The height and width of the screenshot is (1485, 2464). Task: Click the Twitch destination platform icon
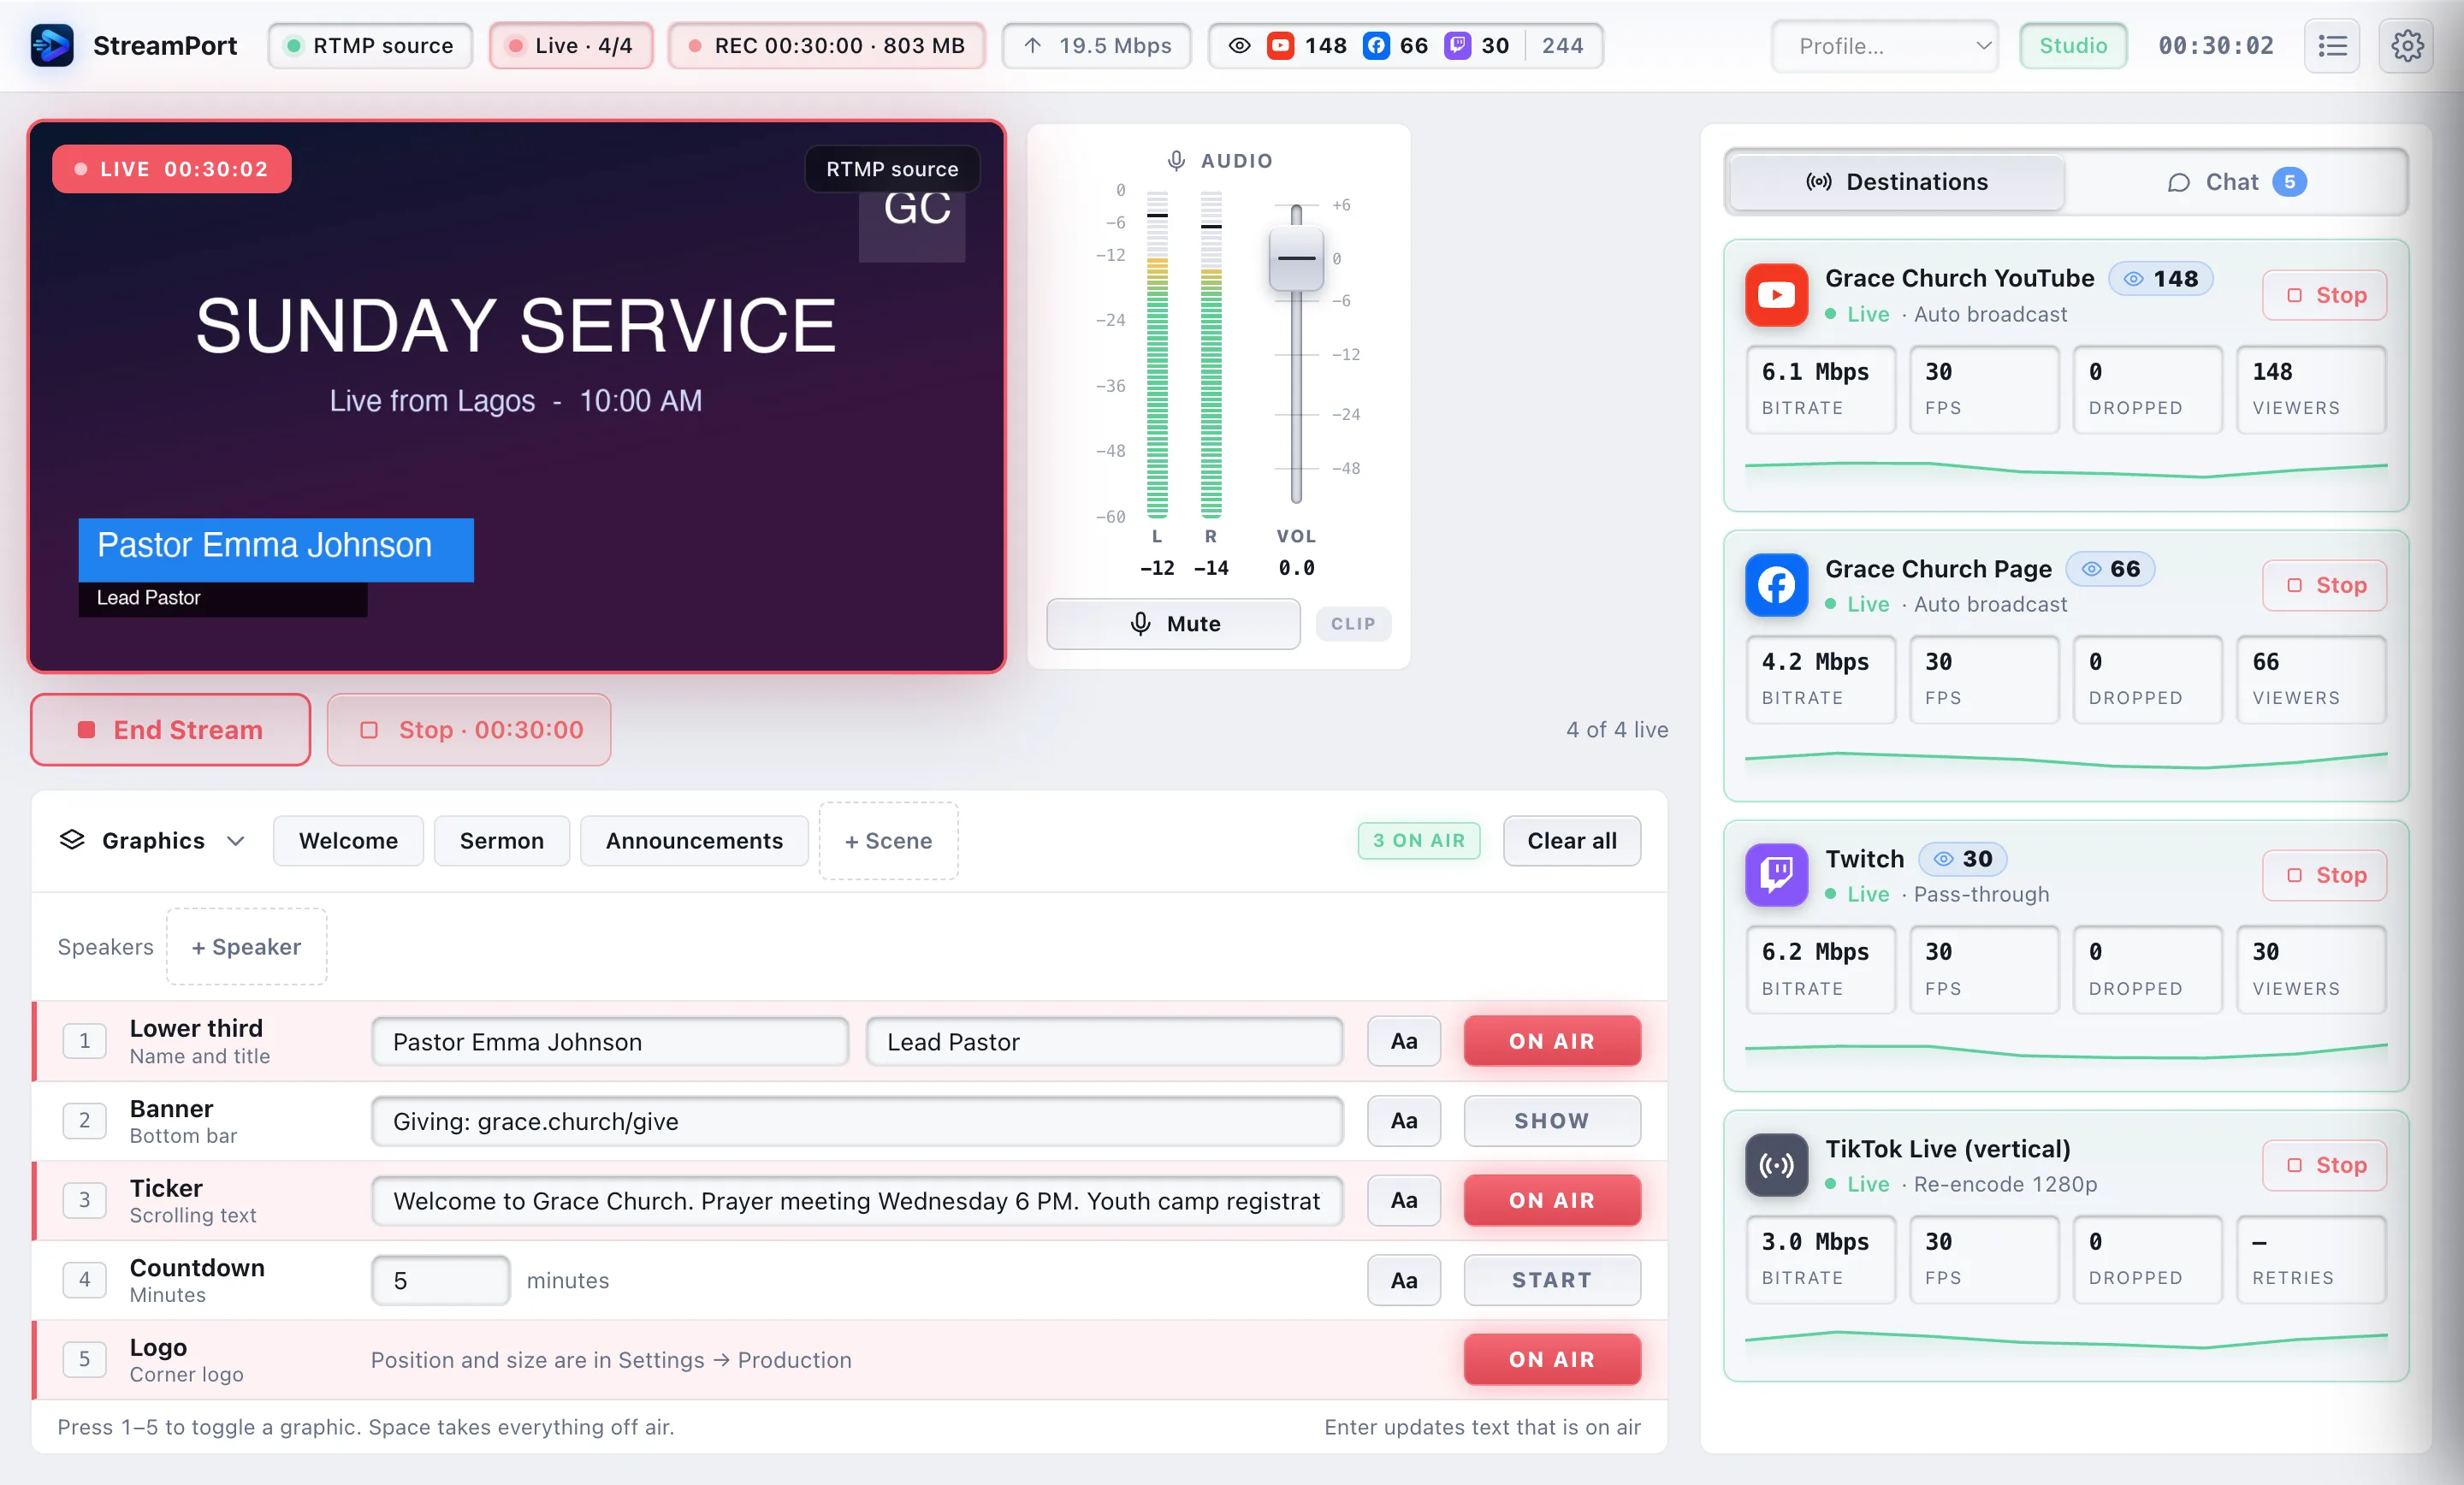tap(1776, 875)
